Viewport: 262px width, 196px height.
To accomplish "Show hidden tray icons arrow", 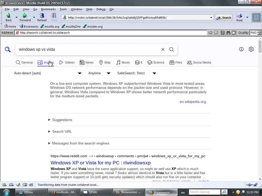I will pos(233,192).
